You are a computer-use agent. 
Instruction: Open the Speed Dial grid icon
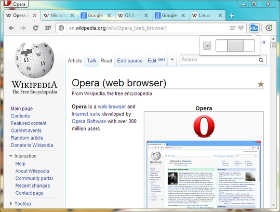[x=48, y=28]
